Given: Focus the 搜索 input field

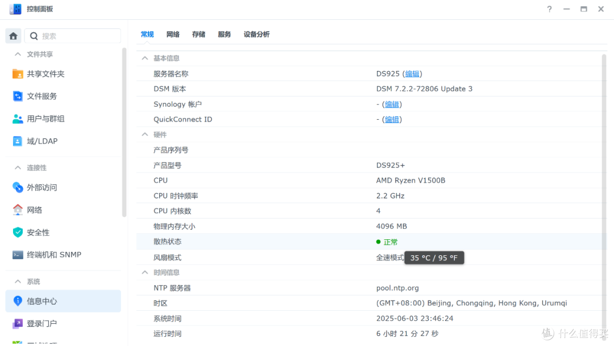Looking at the screenshot, I should [x=73, y=36].
